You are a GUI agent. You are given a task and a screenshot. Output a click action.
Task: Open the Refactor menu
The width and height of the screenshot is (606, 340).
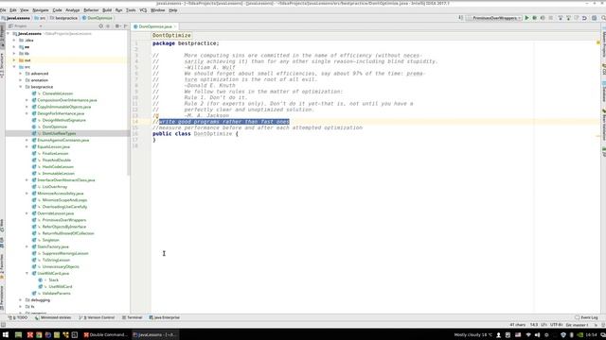click(x=91, y=10)
